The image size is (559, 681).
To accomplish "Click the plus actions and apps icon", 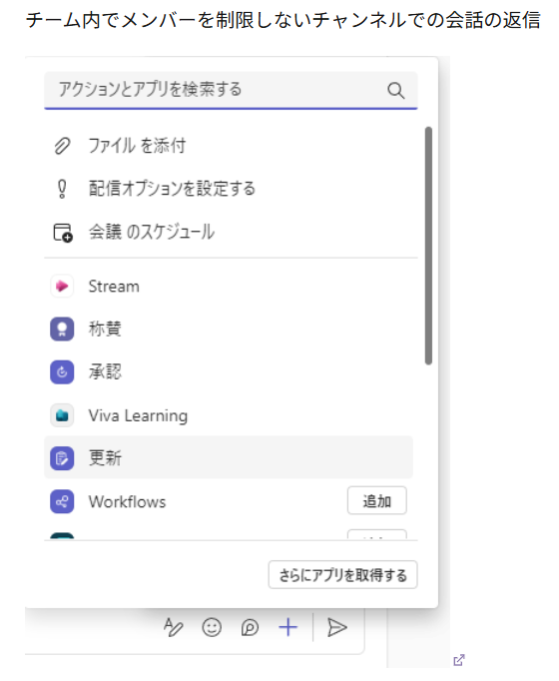I will [287, 628].
